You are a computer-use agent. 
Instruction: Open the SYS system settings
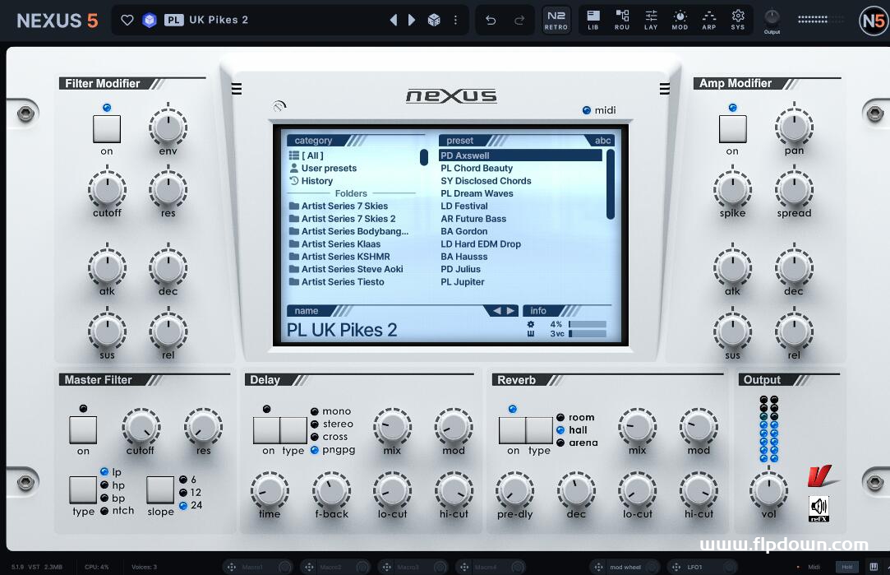[x=738, y=20]
